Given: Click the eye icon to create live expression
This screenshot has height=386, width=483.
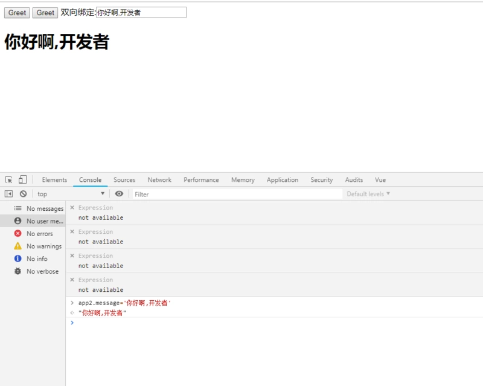Looking at the screenshot, I should pos(119,194).
